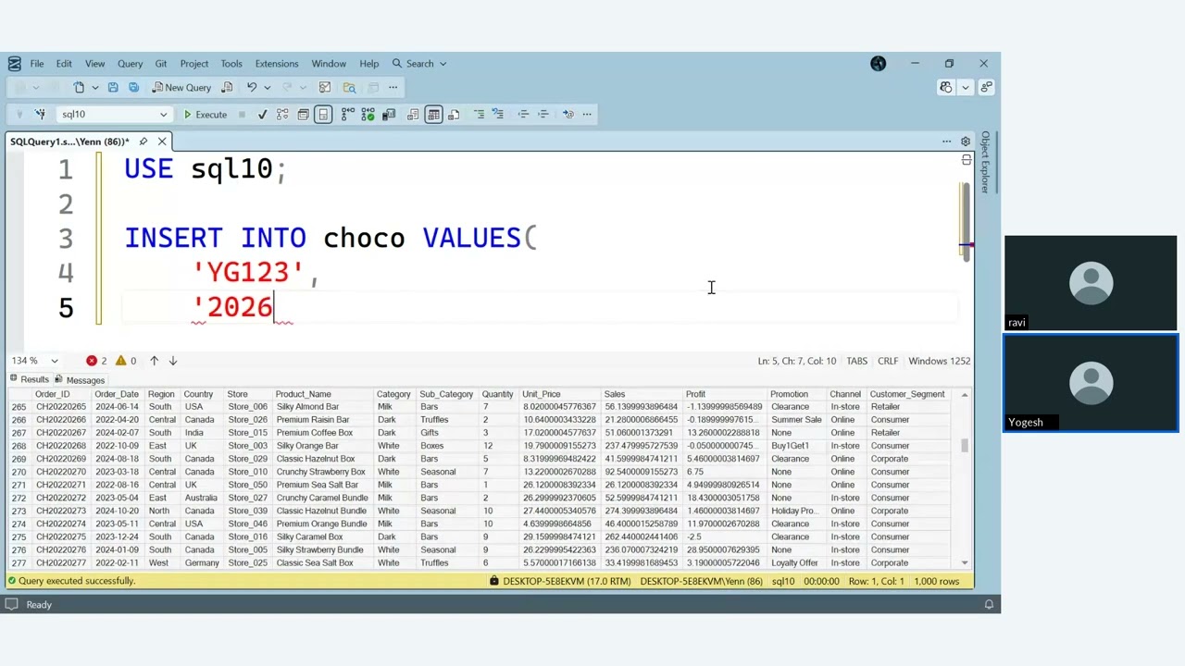Click the new file icon
Screen dimensions: 1185x666
(79, 87)
